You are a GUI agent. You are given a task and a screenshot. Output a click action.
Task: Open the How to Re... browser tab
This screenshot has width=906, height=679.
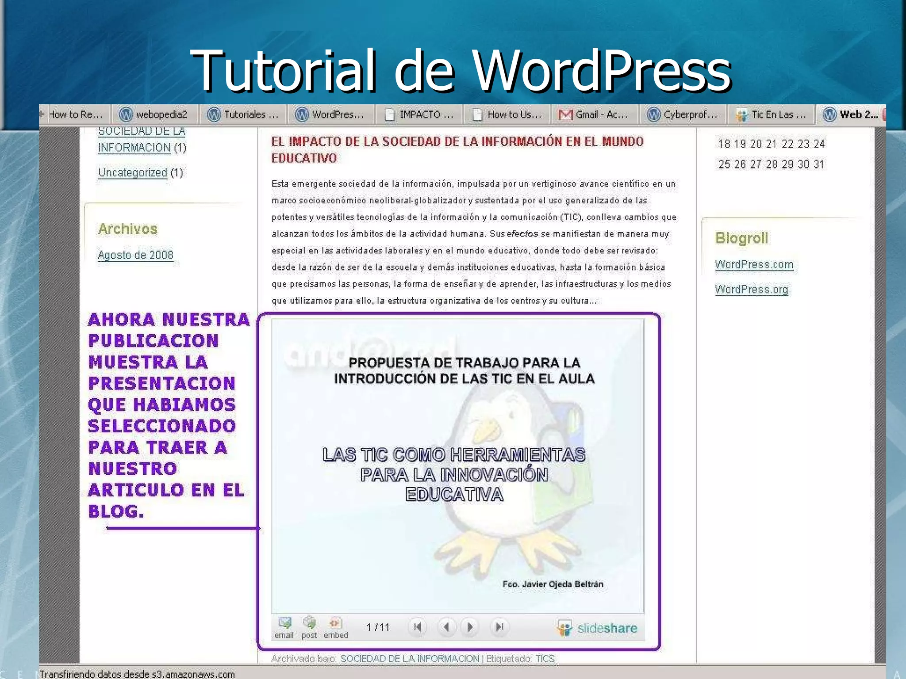pyautogui.click(x=74, y=115)
